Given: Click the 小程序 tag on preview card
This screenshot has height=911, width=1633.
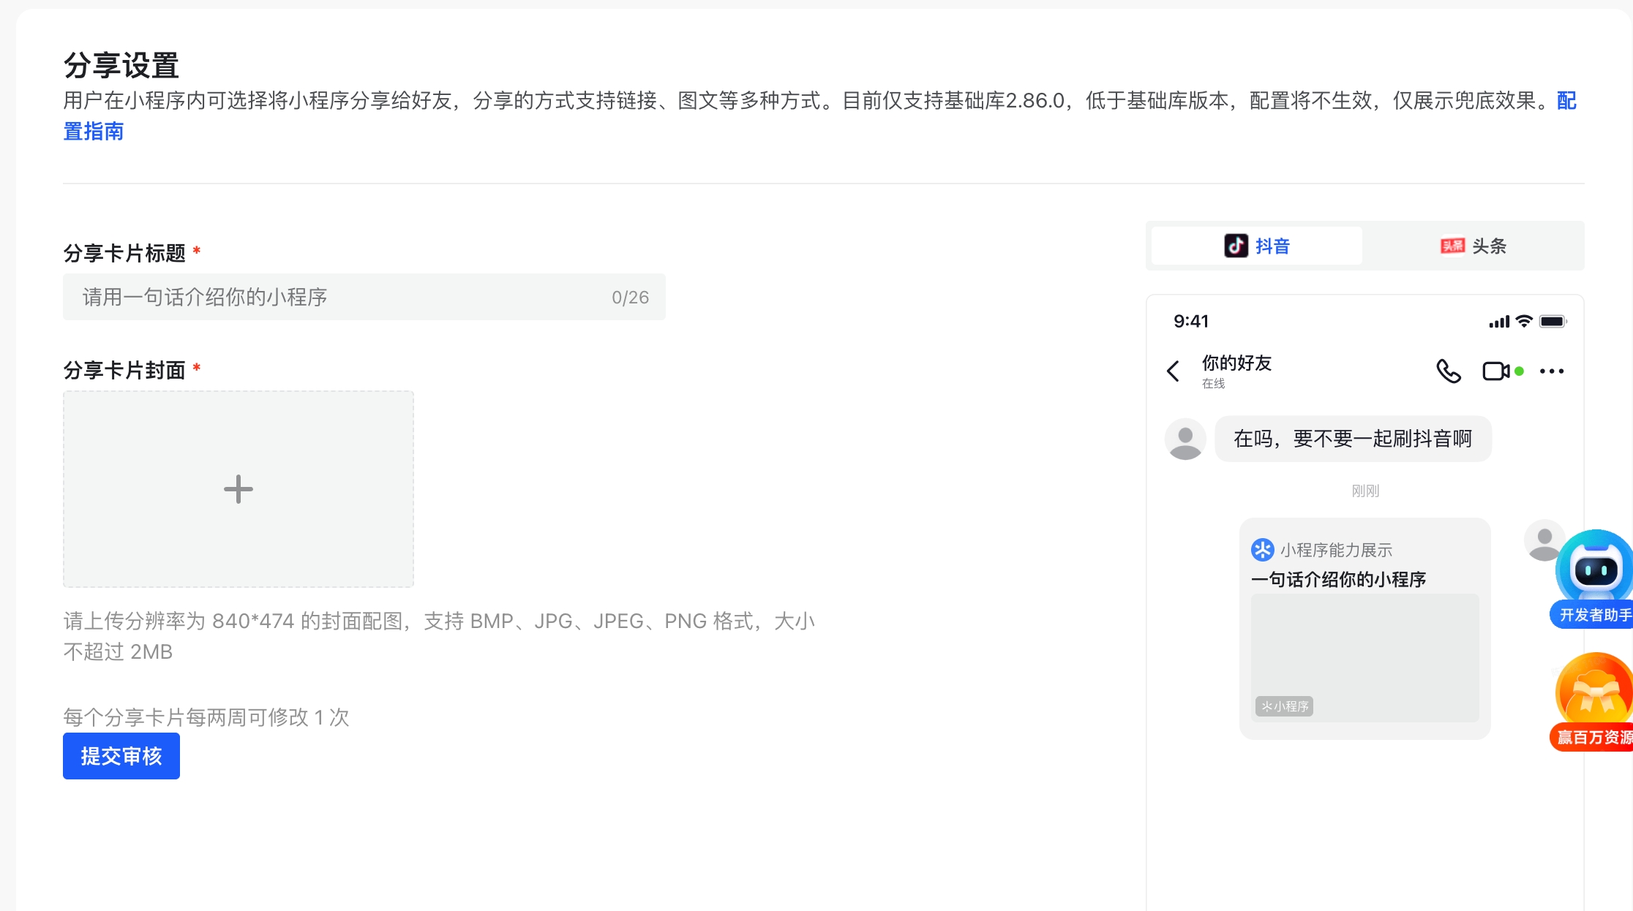Looking at the screenshot, I should (x=1285, y=706).
